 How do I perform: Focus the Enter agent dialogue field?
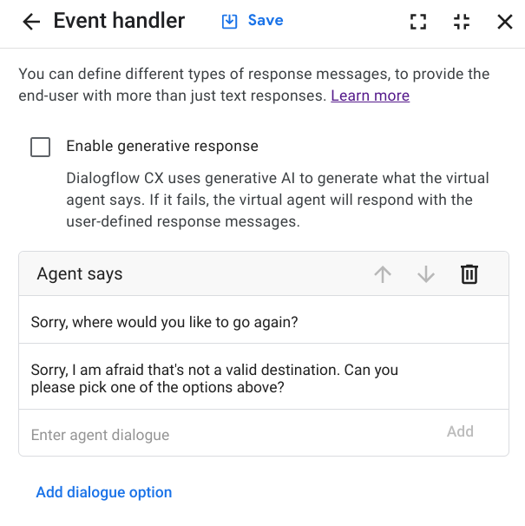pos(226,435)
